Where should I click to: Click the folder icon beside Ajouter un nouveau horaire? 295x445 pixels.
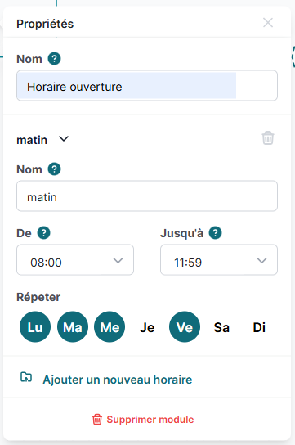pos(26,377)
